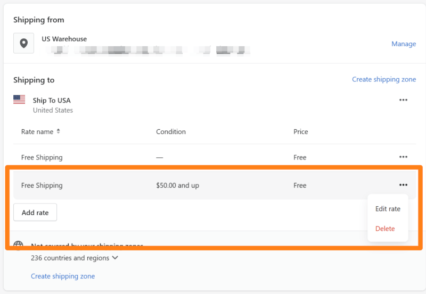Open options for the $50.00 and up rate

tap(403, 185)
